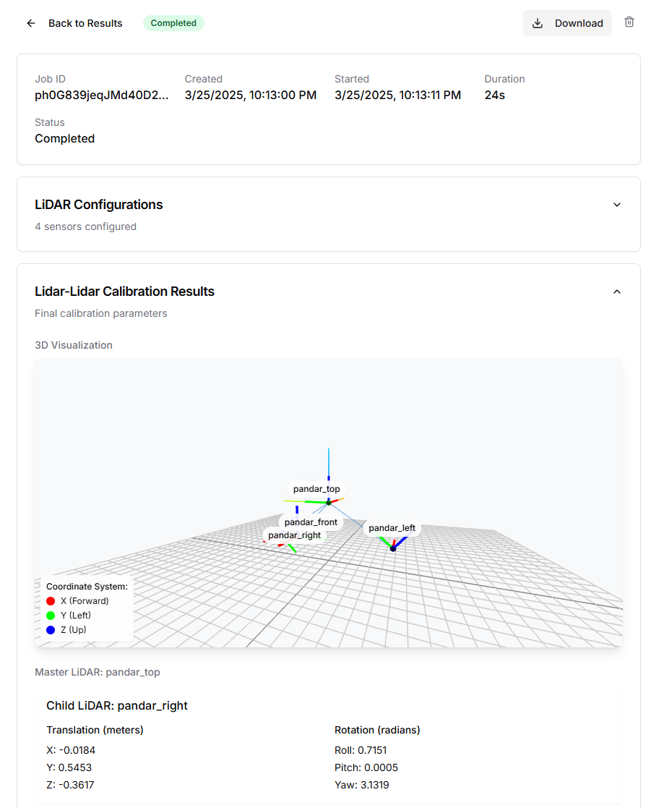The height and width of the screenshot is (808, 664).
Task: Click Lidar-Lidar Calibration Results heading
Action: [124, 291]
